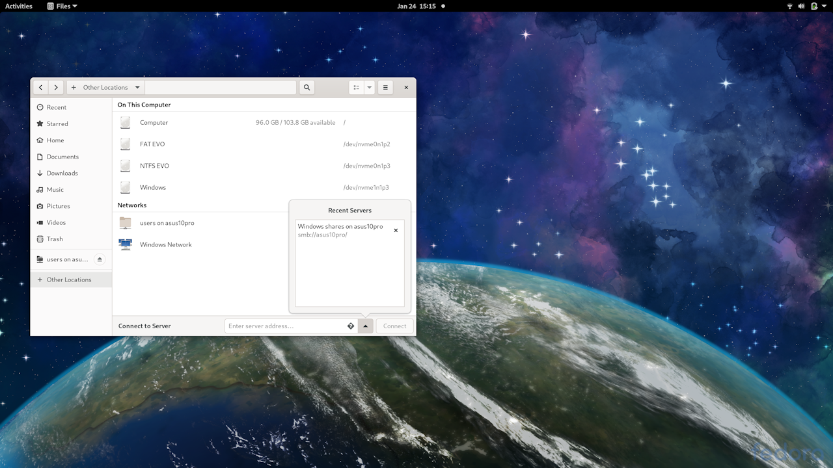833x468 pixels.
Task: Go back with the left arrow button
Action: [x=41, y=87]
